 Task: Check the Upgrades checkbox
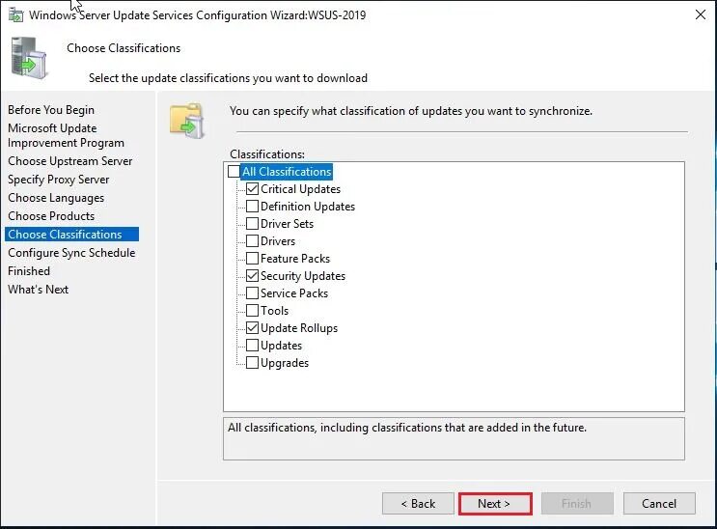point(252,363)
